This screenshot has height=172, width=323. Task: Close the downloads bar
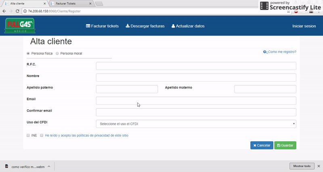pos(318,166)
